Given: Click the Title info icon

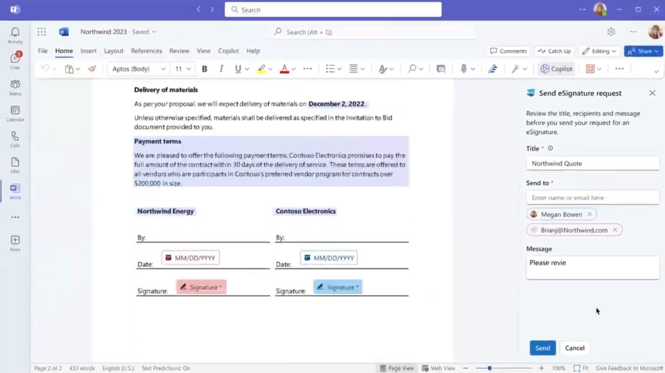Looking at the screenshot, I should [x=550, y=148].
